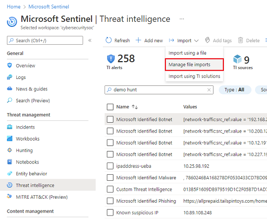Check the first Microsoft Identified Botnet row (192.168)
267x219 pixels.
click(x=110, y=119)
